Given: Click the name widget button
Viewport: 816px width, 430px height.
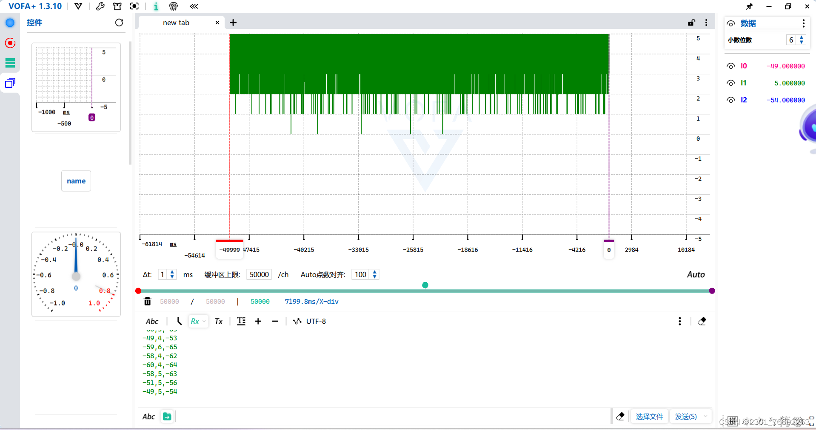Looking at the screenshot, I should click(x=76, y=181).
